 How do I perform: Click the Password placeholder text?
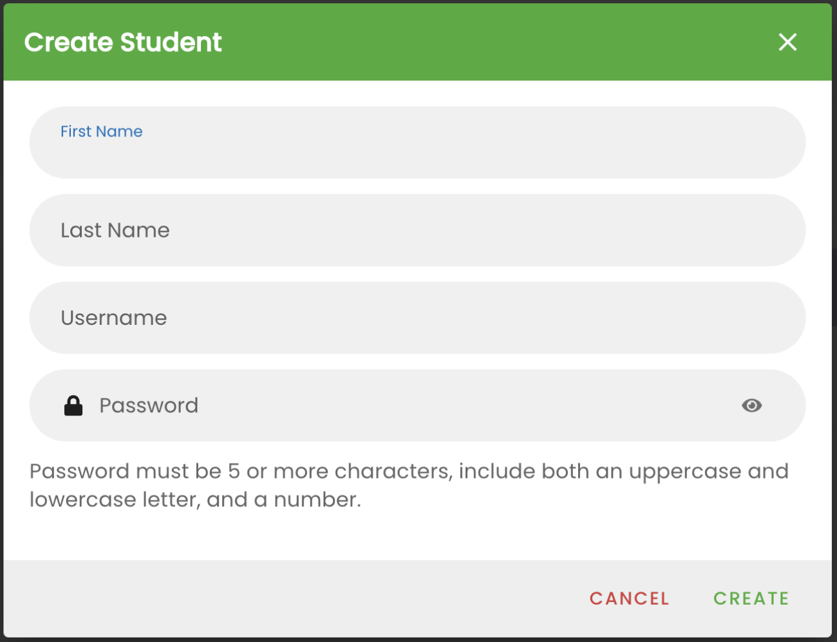coord(149,405)
